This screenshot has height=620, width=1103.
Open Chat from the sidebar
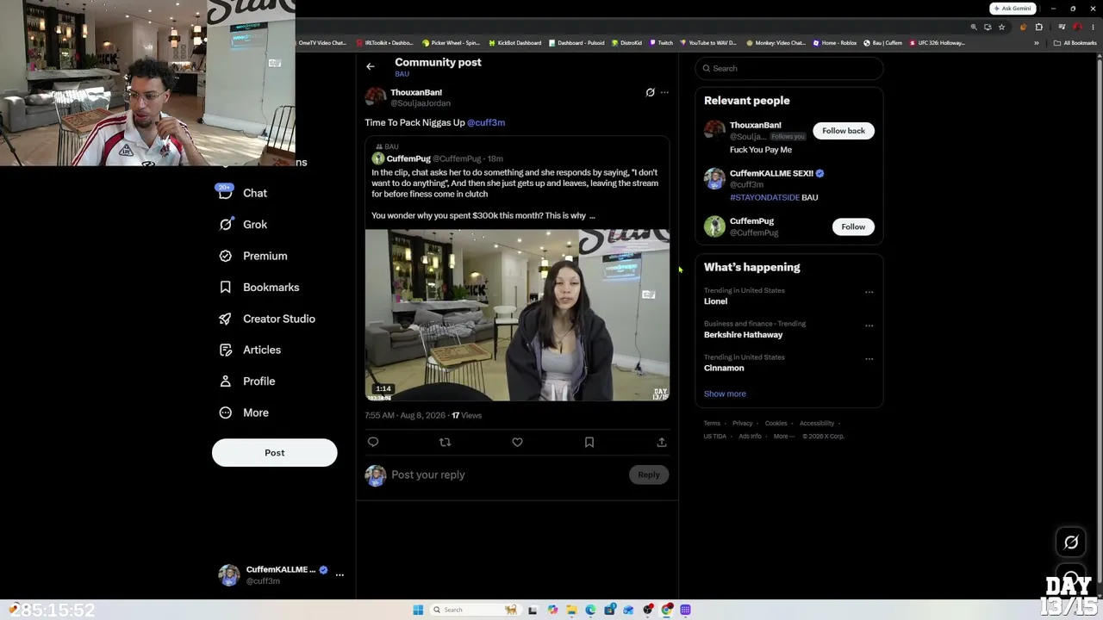243,193
